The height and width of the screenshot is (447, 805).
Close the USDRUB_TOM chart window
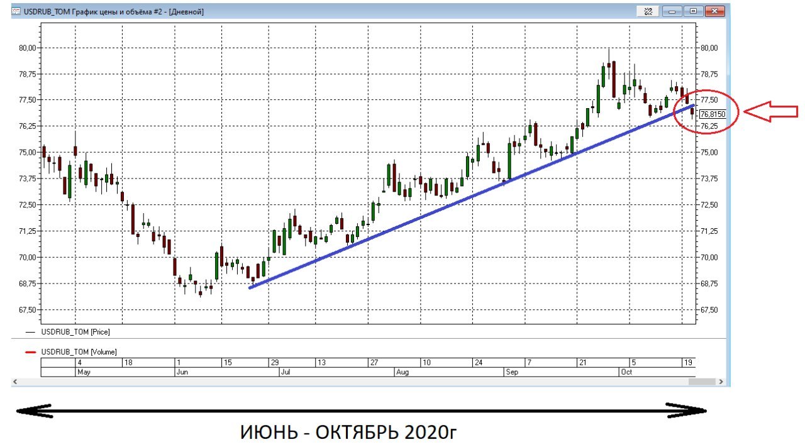[x=714, y=11]
